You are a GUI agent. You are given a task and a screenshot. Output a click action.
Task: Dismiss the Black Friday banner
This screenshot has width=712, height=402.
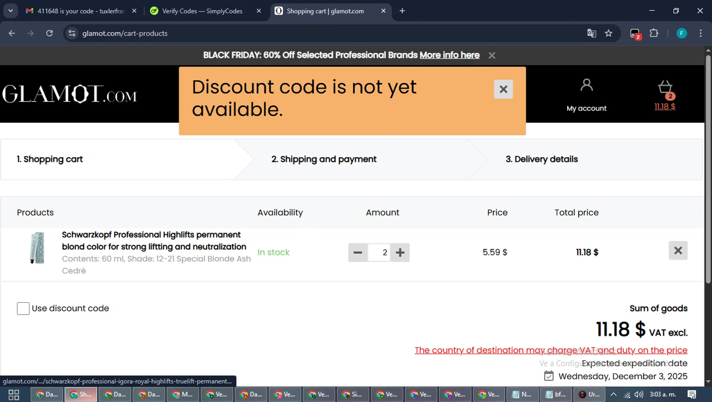[492, 56]
